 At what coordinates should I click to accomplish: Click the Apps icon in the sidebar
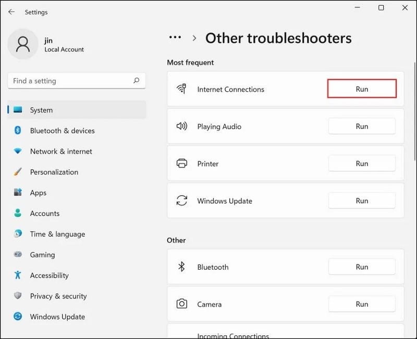click(x=17, y=193)
